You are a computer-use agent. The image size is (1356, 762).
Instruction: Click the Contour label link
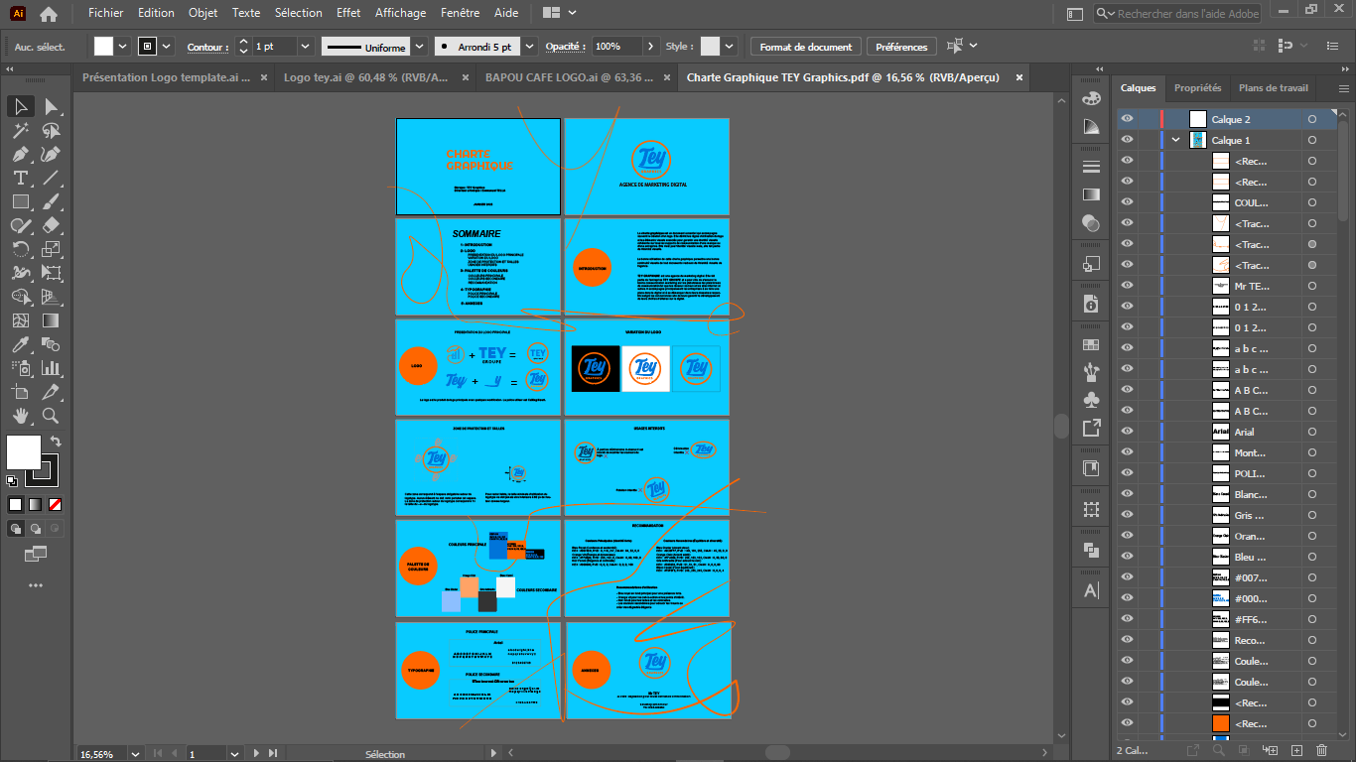205,47
